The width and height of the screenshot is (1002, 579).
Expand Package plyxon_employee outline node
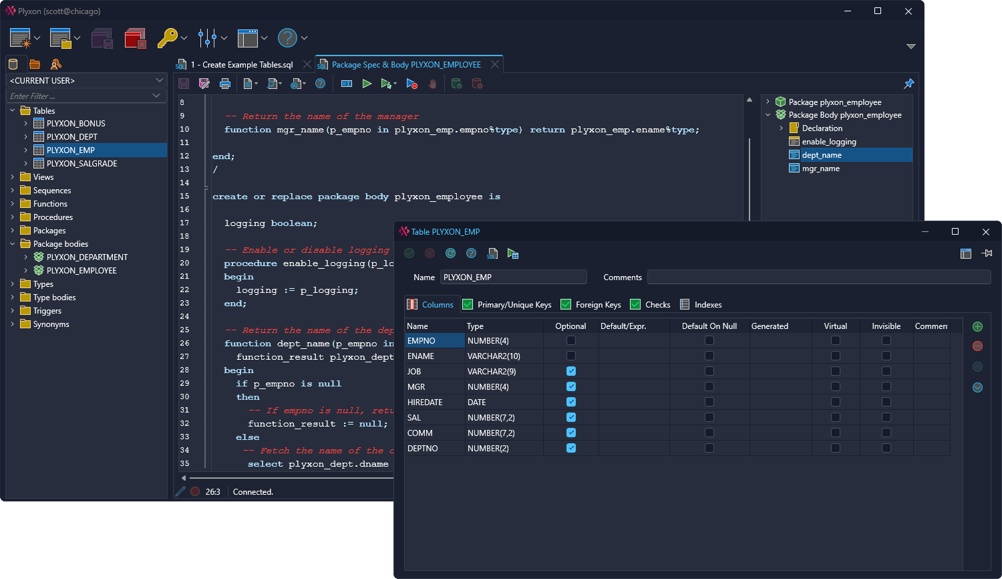768,102
